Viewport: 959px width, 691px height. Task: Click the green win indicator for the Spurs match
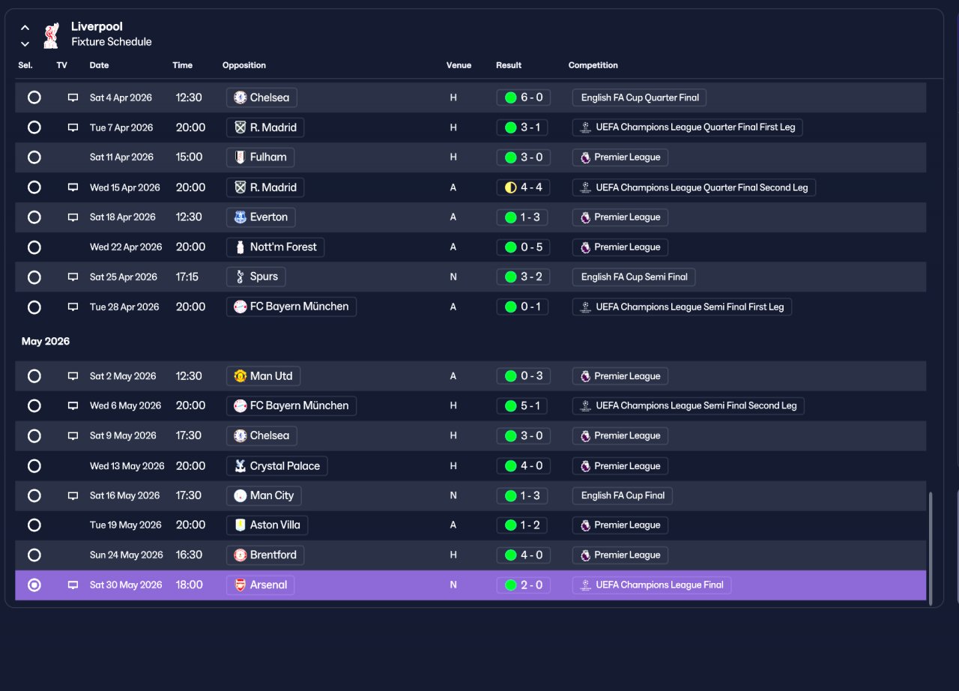coord(510,277)
